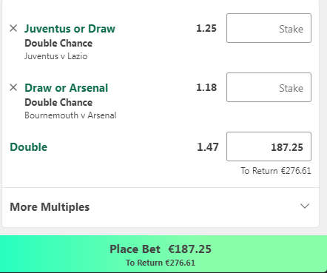Click the Stake field for Juventus or Draw
327x273 pixels.
[269, 28]
